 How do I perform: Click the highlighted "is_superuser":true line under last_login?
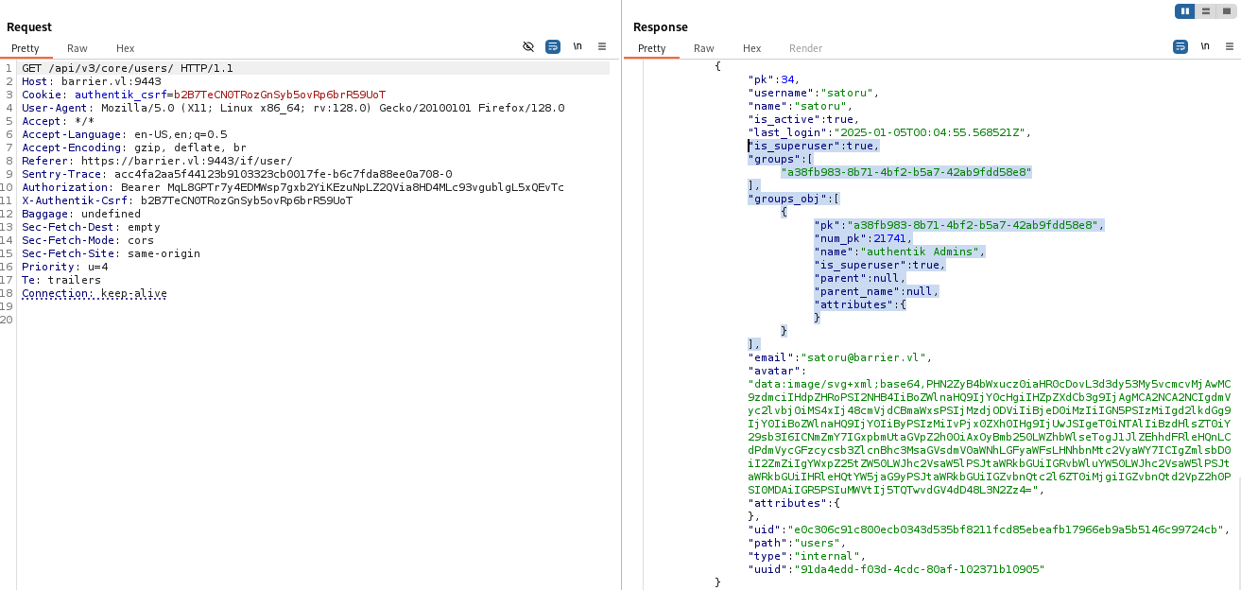click(814, 146)
